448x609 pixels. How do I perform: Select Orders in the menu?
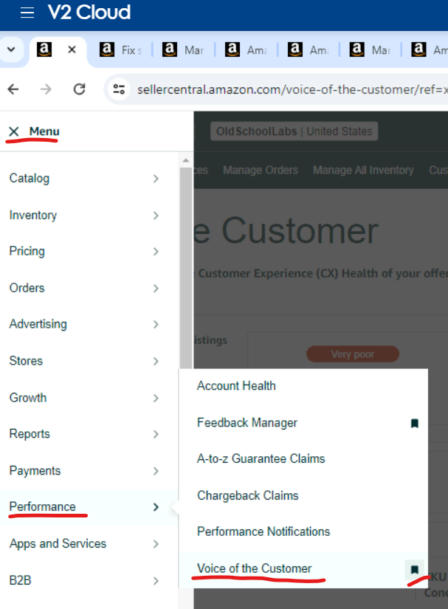[27, 288]
